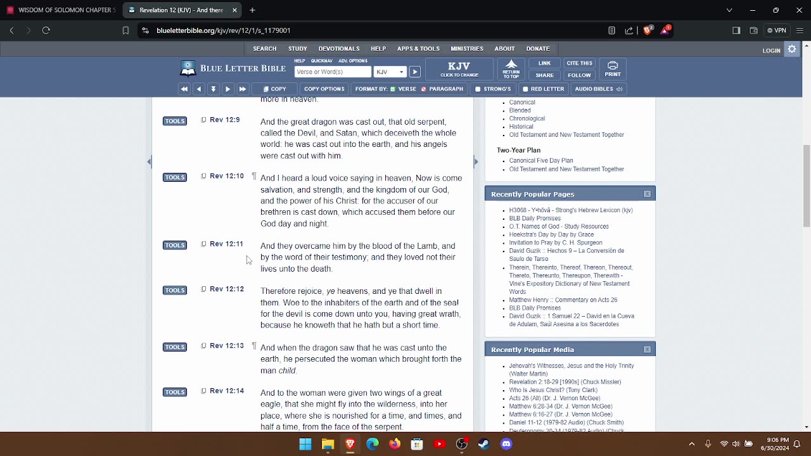Switch to Wisdom of Solomon tab

pos(61,10)
